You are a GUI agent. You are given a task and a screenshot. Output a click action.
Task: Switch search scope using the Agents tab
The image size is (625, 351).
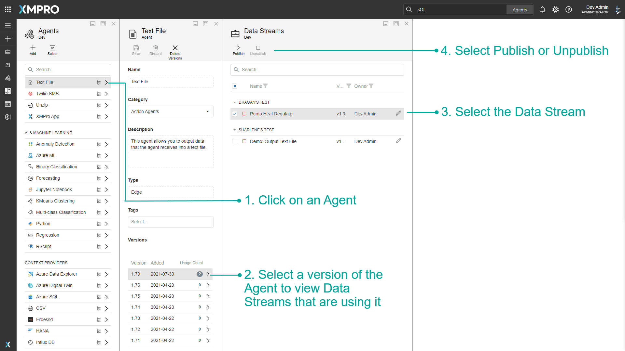(x=520, y=9)
